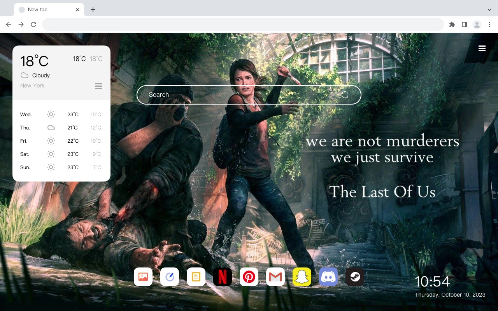The height and width of the screenshot is (311, 498).
Task: Click the Search input field
Action: 249,95
